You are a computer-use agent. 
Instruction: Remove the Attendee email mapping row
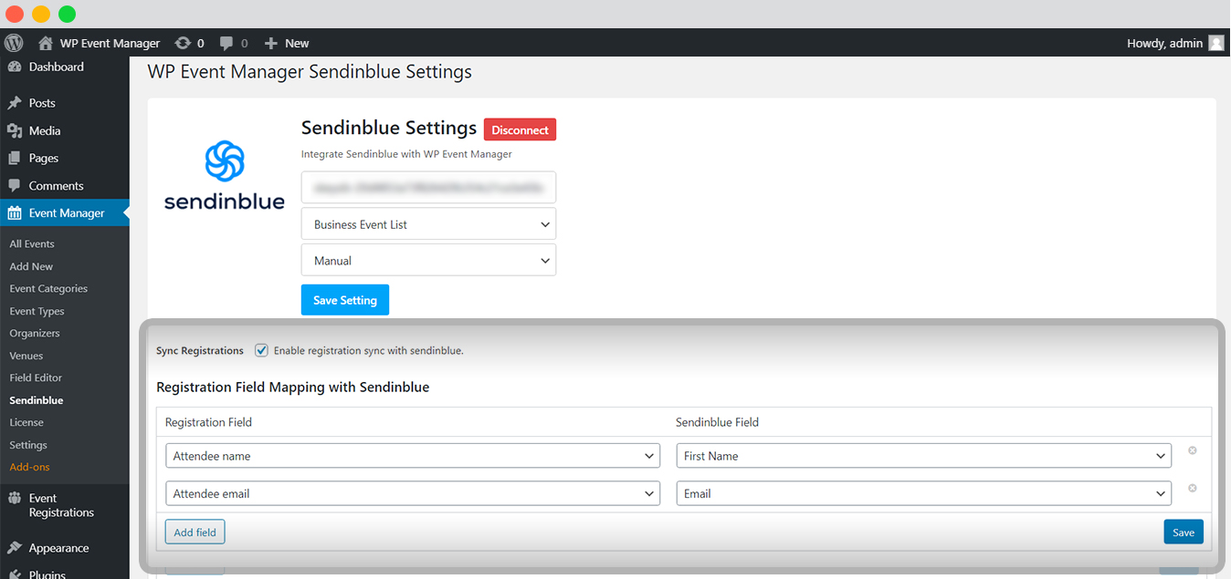(1192, 488)
